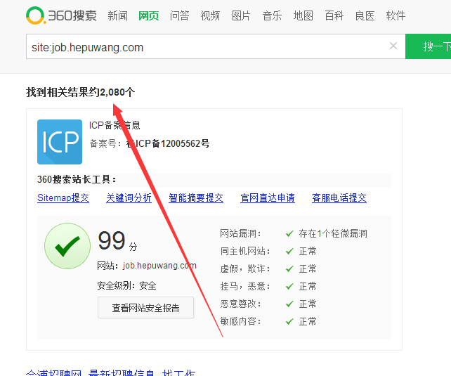The image size is (451, 376).
Task: Click the 关键词分析 link
Action: (129, 198)
